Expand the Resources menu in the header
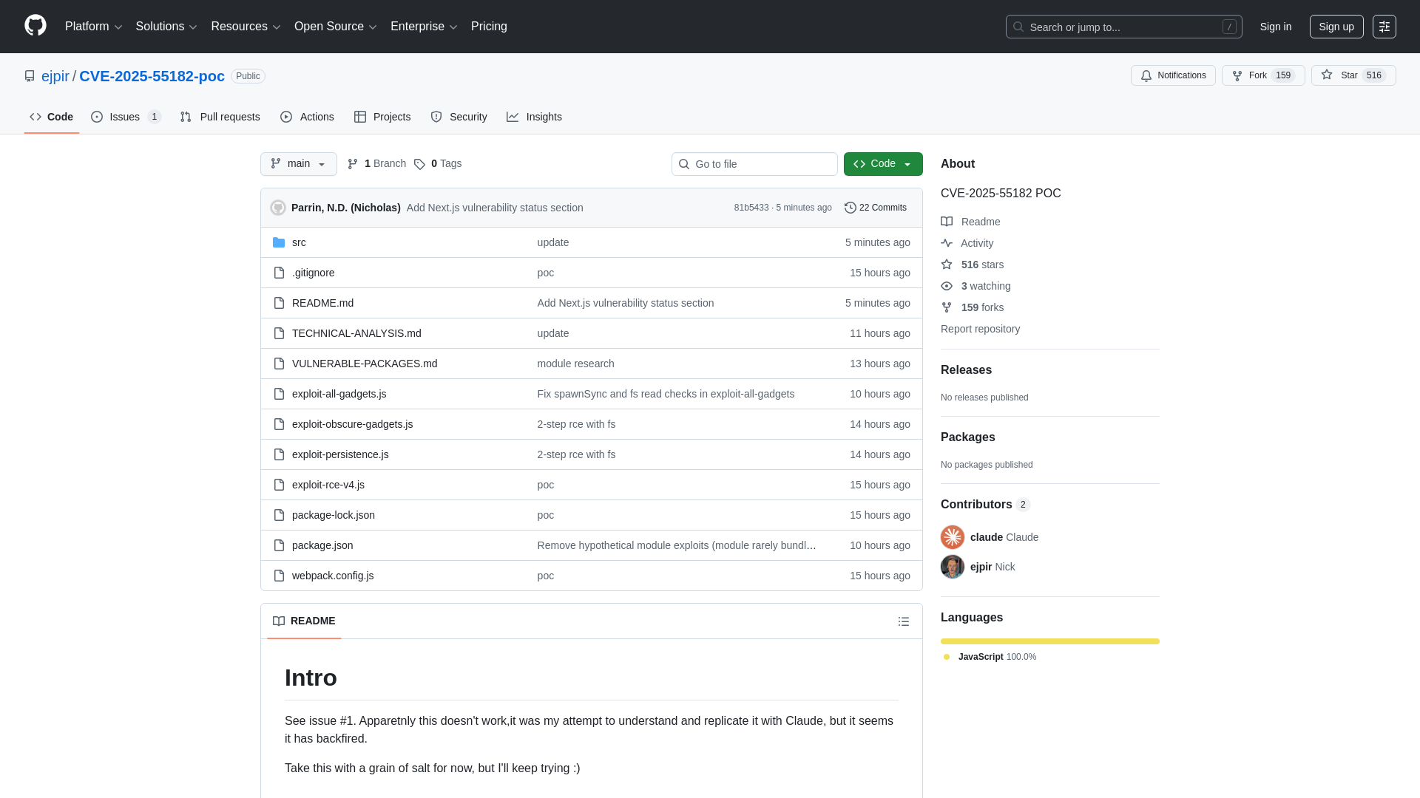This screenshot has height=798, width=1420. tap(245, 27)
